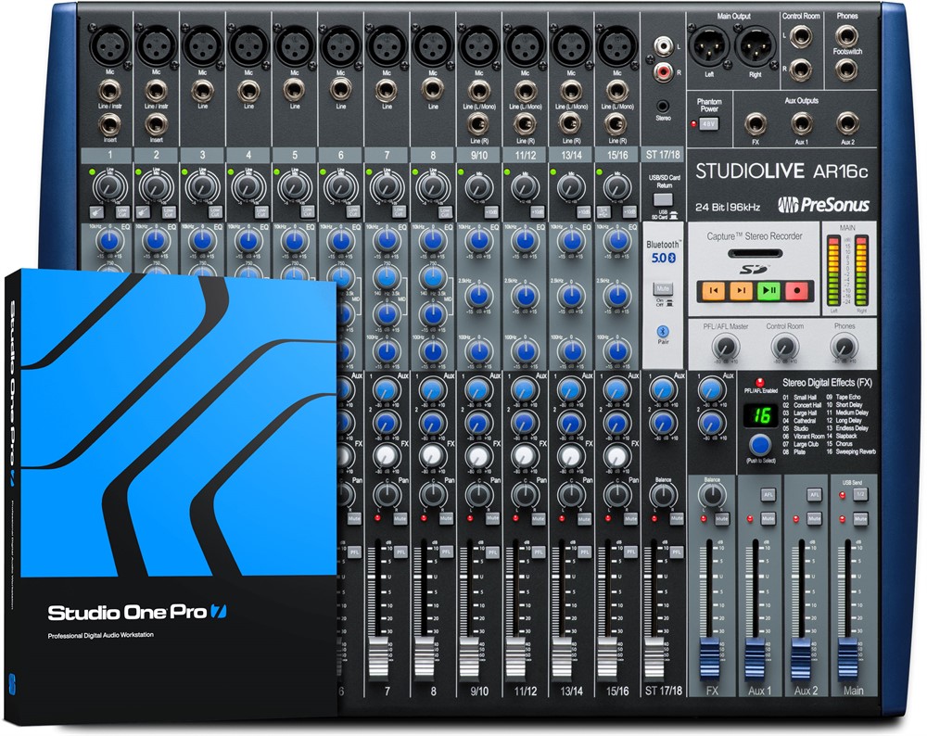Toggle the 48V phantom power button
This screenshot has height=736, width=927.
(x=709, y=123)
